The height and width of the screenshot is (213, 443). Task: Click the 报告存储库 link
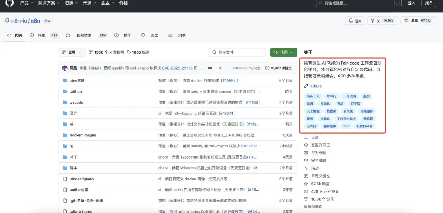(x=313, y=207)
